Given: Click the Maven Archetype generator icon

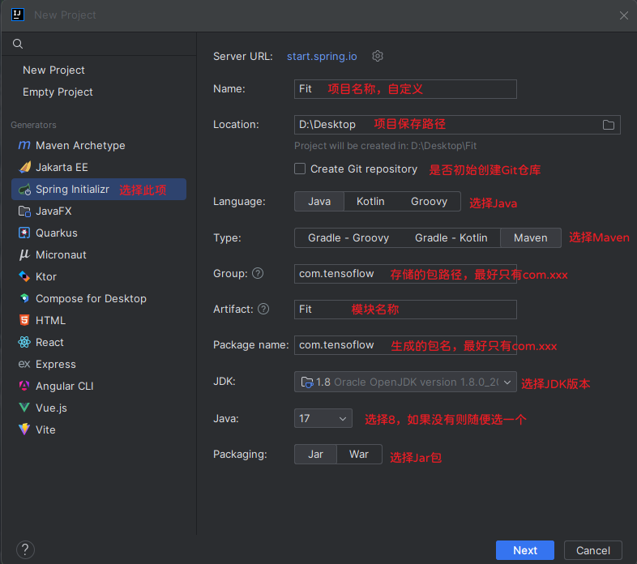Looking at the screenshot, I should click(x=24, y=145).
